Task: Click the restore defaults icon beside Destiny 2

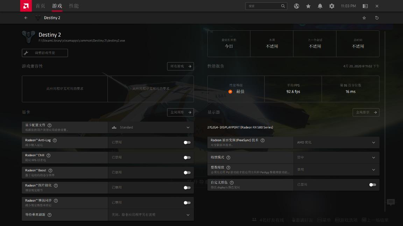Action: (377, 18)
